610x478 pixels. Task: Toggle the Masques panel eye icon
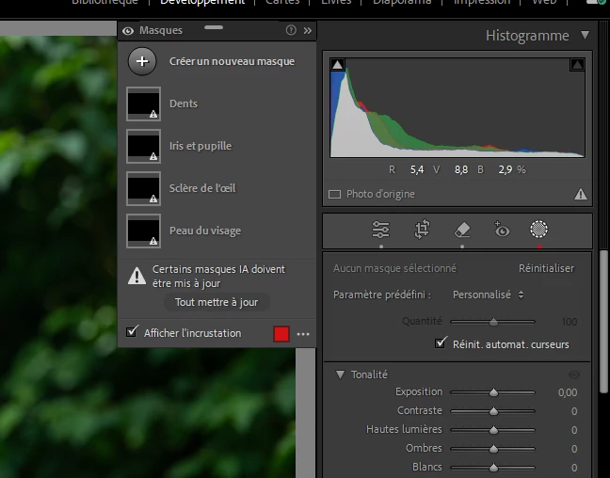tap(128, 31)
